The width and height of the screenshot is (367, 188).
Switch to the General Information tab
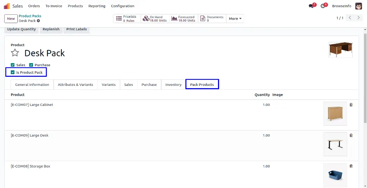[32, 85]
